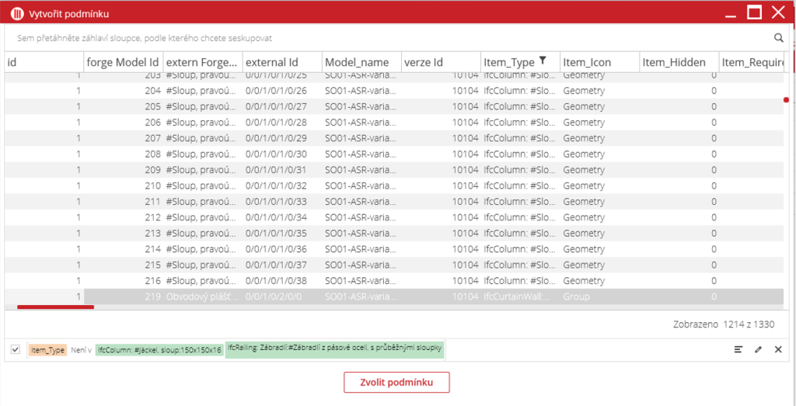Click the filter list lines icon

(x=738, y=350)
